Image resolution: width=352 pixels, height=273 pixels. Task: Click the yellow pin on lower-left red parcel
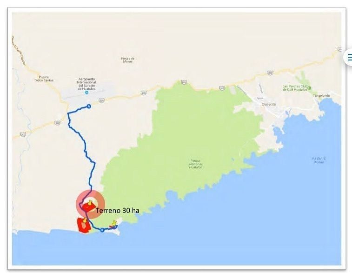click(84, 221)
